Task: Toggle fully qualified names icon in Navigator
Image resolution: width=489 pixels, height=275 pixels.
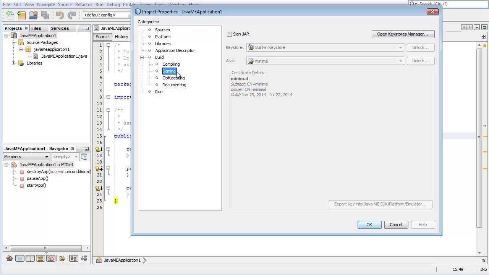Action: click(x=62, y=258)
